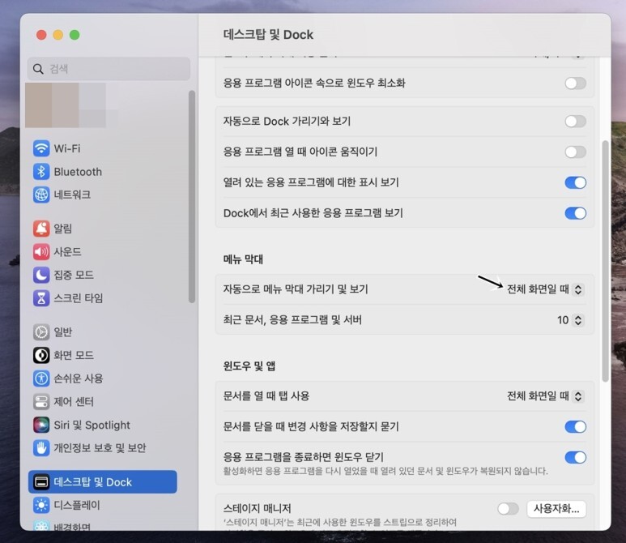Toggle Dock에서 최근 사용한 응용 프로그램 보기
The width and height of the screenshot is (626, 543).
click(575, 213)
